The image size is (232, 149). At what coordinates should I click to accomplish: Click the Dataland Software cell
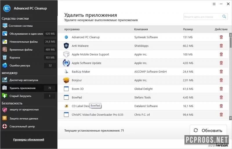tap(146, 106)
